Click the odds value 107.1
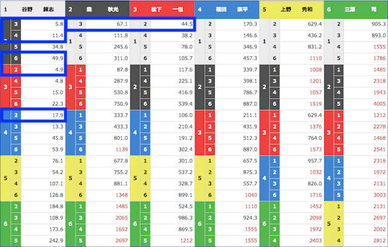Image resolution: width=388 pixels, height=247 pixels. [x=56, y=183]
